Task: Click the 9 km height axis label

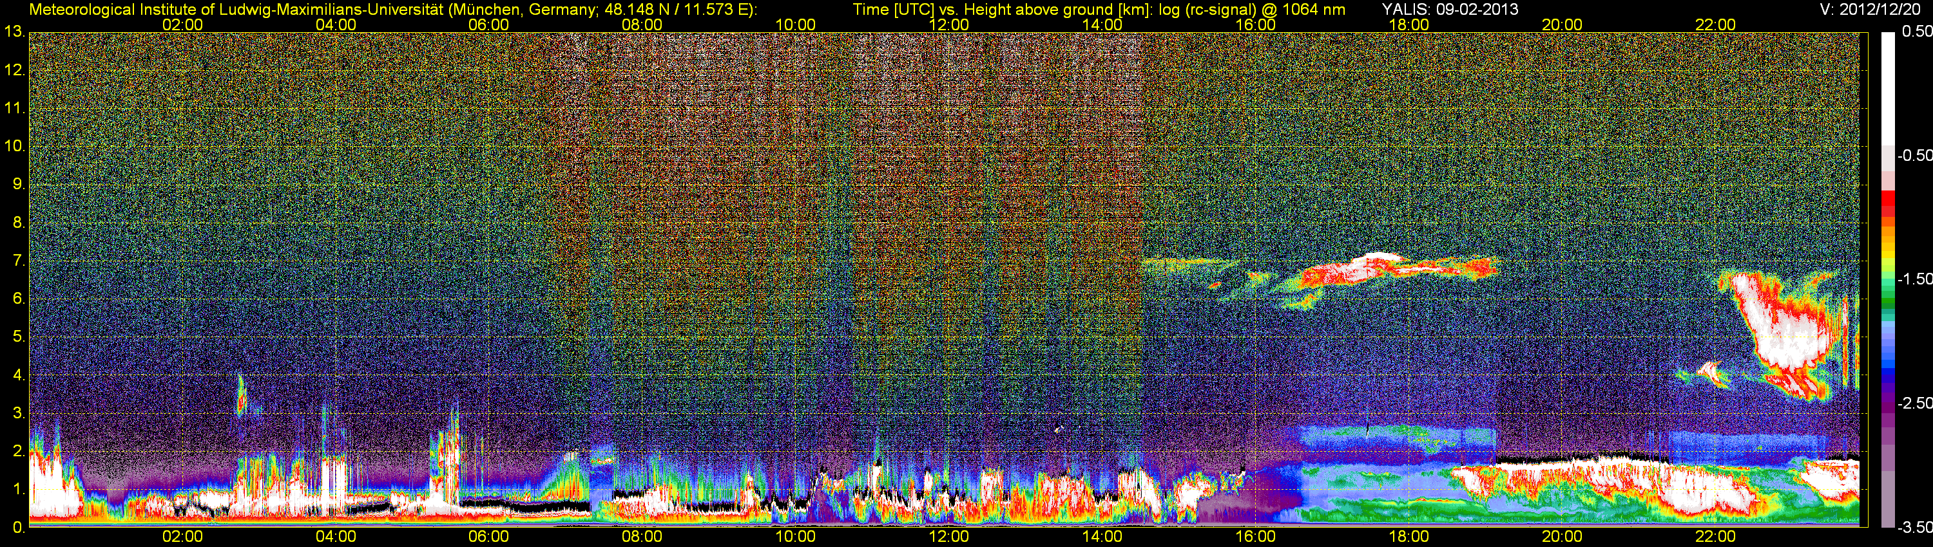Action: (x=19, y=184)
